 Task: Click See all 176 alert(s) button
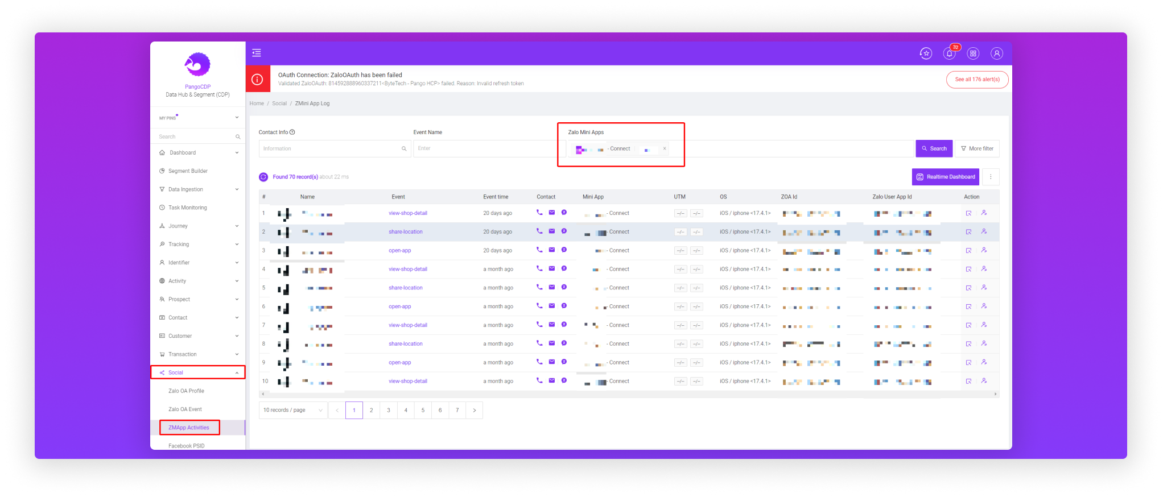pos(977,80)
